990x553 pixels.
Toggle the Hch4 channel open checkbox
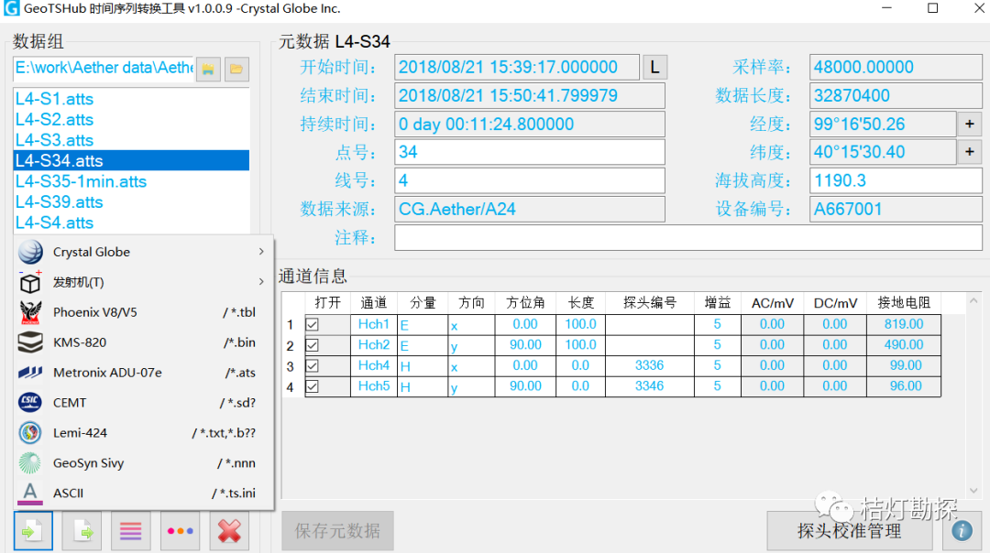click(312, 365)
